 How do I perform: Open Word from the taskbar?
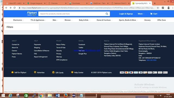pos(58,96)
